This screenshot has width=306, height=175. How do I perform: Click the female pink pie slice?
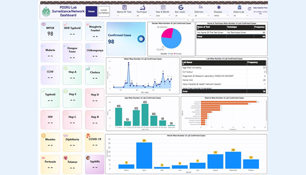click(167, 33)
